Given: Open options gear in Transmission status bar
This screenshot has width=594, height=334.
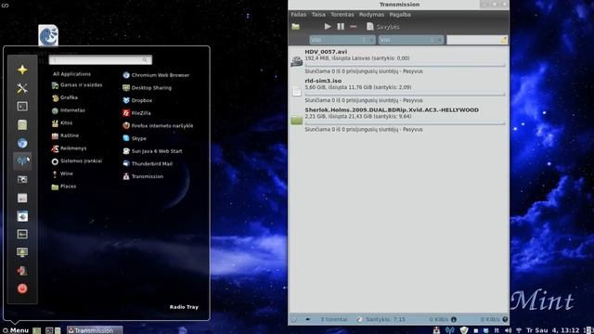Looking at the screenshot, I should tap(294, 319).
